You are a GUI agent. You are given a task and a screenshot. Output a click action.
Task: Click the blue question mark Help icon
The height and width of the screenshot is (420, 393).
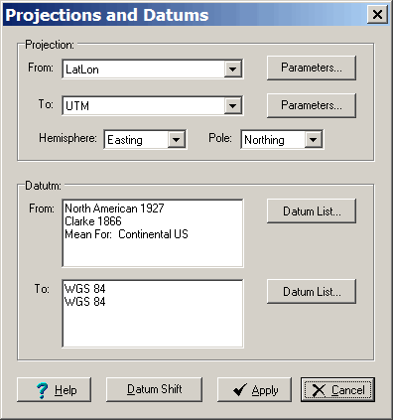click(42, 390)
